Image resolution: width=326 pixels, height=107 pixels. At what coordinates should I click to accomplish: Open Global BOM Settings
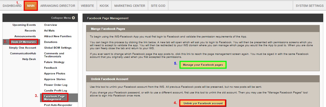click(58, 48)
